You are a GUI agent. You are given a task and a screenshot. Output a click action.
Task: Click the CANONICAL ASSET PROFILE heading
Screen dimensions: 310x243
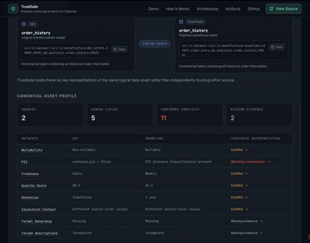point(47,96)
